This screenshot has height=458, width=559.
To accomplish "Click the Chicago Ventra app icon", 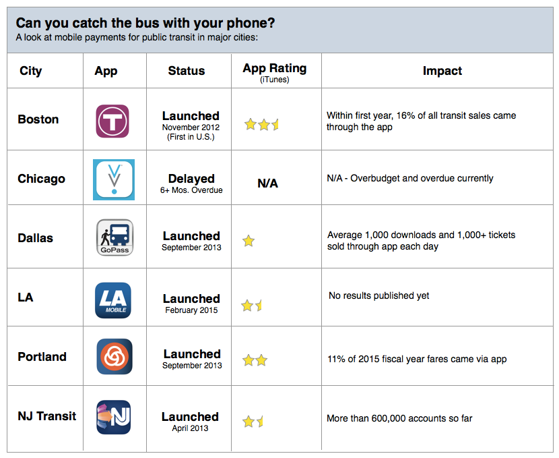I will click(x=114, y=179).
